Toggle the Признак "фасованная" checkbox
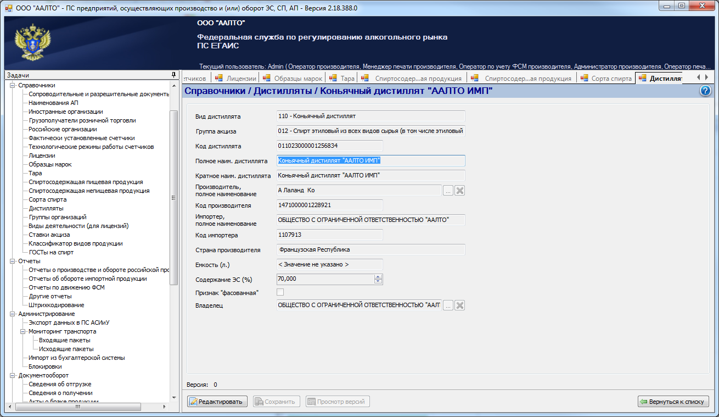 (x=280, y=292)
